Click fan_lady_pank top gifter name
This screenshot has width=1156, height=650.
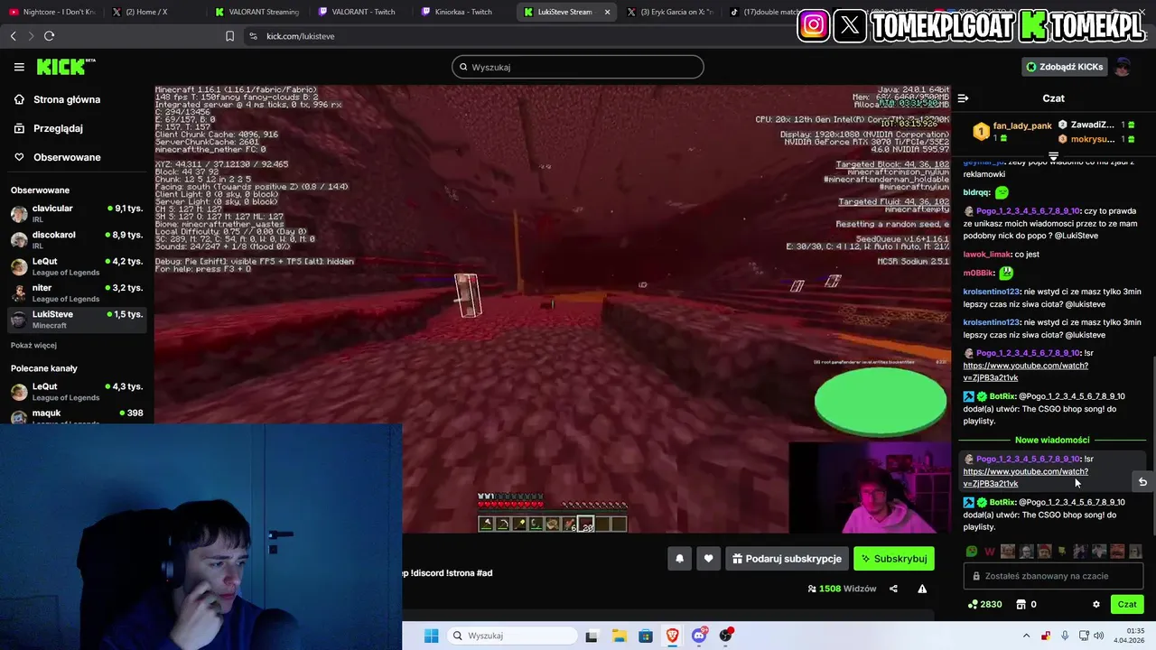click(x=1022, y=125)
